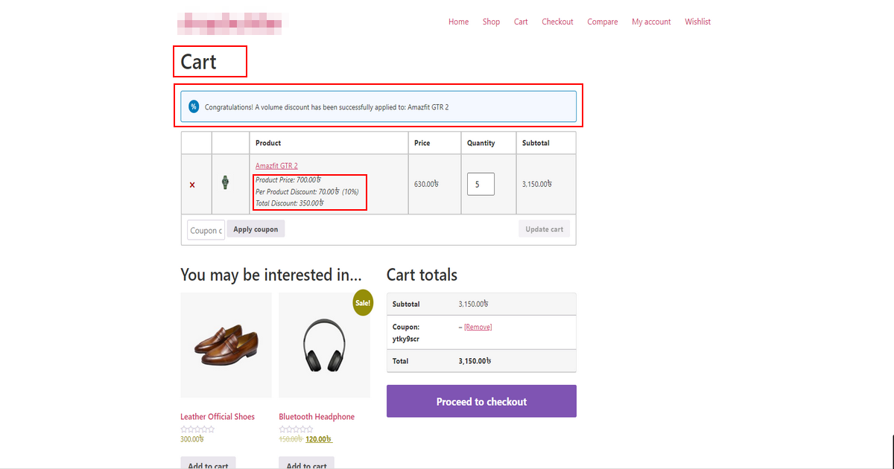
Task: Click the Update cart button
Action: [544, 229]
